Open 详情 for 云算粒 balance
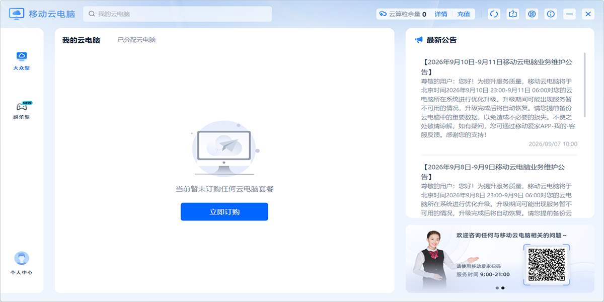 [441, 14]
